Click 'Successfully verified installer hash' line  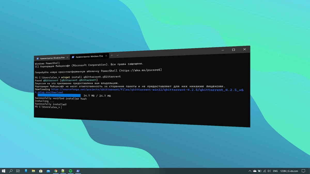click(x=61, y=99)
